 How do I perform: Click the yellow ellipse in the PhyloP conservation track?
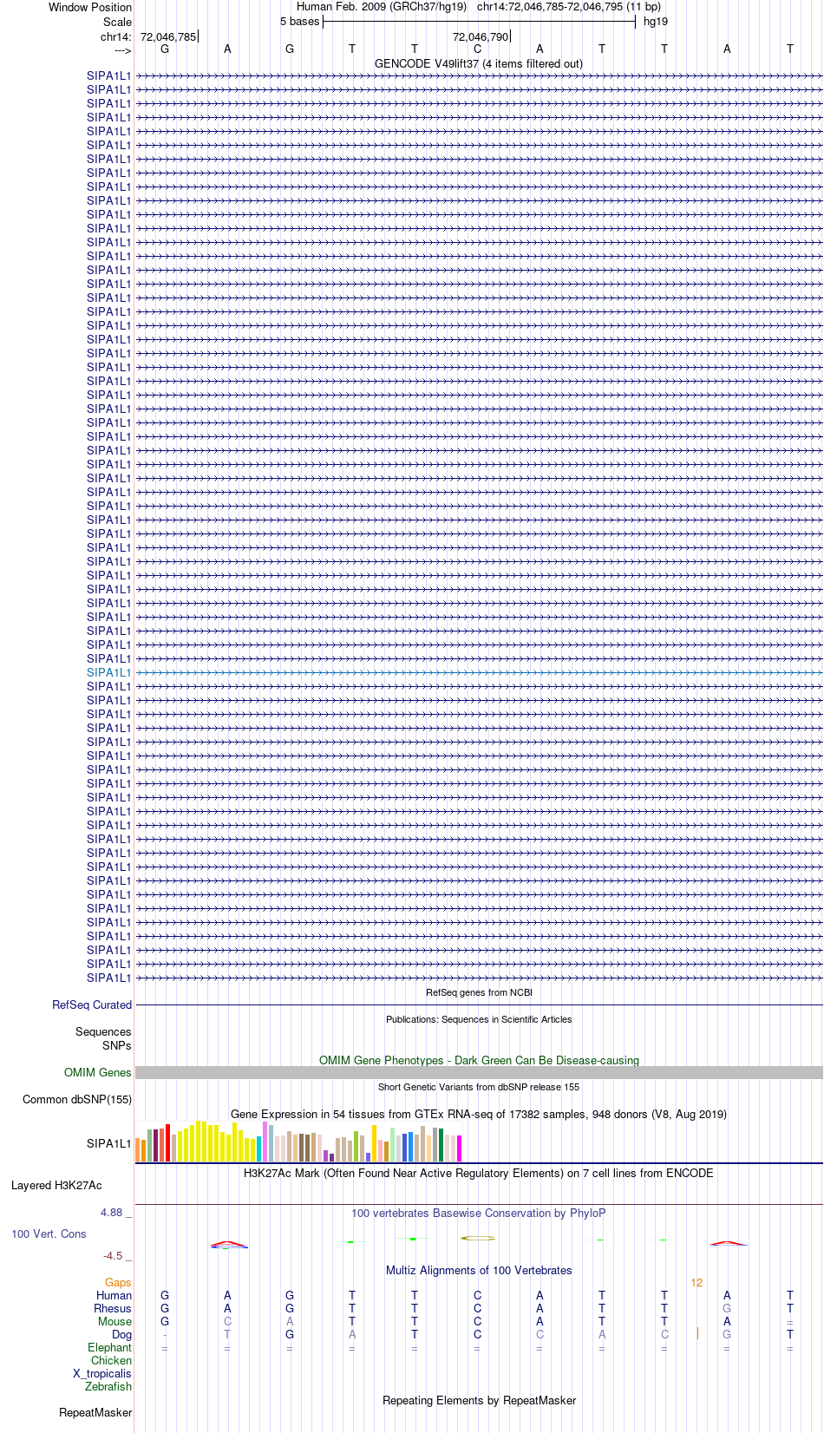click(478, 1238)
